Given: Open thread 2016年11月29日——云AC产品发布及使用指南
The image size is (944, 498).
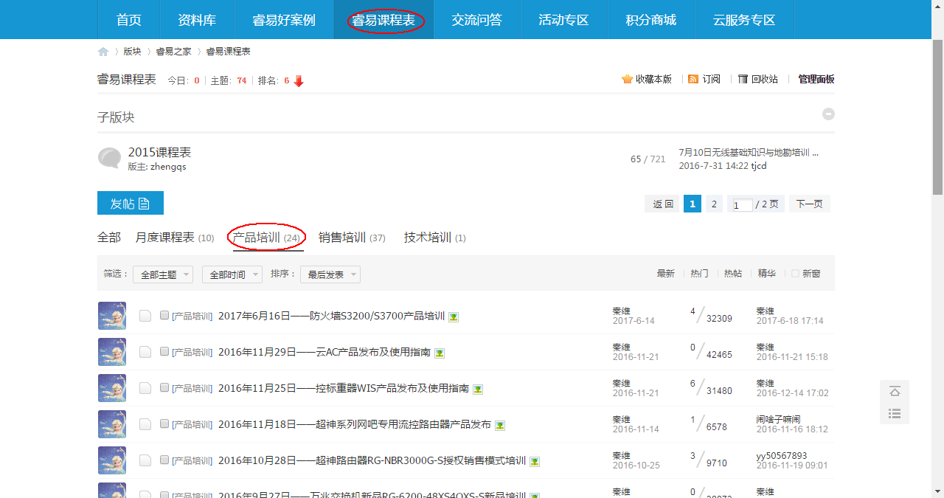Looking at the screenshot, I should tap(324, 353).
